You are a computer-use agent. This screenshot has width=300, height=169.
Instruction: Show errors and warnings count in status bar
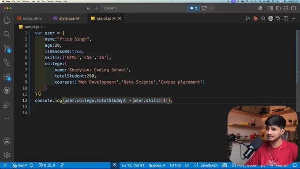click(47, 165)
